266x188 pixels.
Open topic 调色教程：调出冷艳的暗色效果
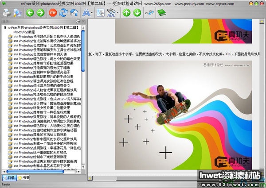click(x=47, y=59)
